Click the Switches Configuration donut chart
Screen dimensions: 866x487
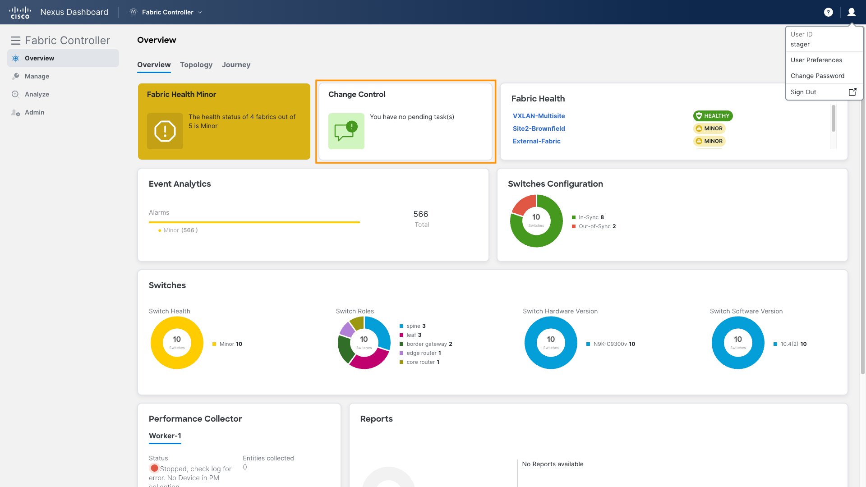pos(536,221)
